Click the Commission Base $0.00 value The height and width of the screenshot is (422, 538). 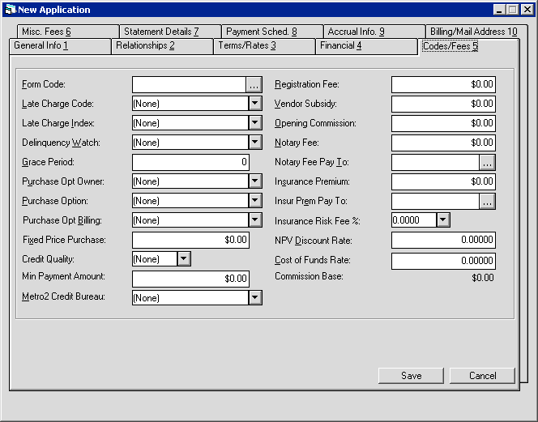(482, 278)
